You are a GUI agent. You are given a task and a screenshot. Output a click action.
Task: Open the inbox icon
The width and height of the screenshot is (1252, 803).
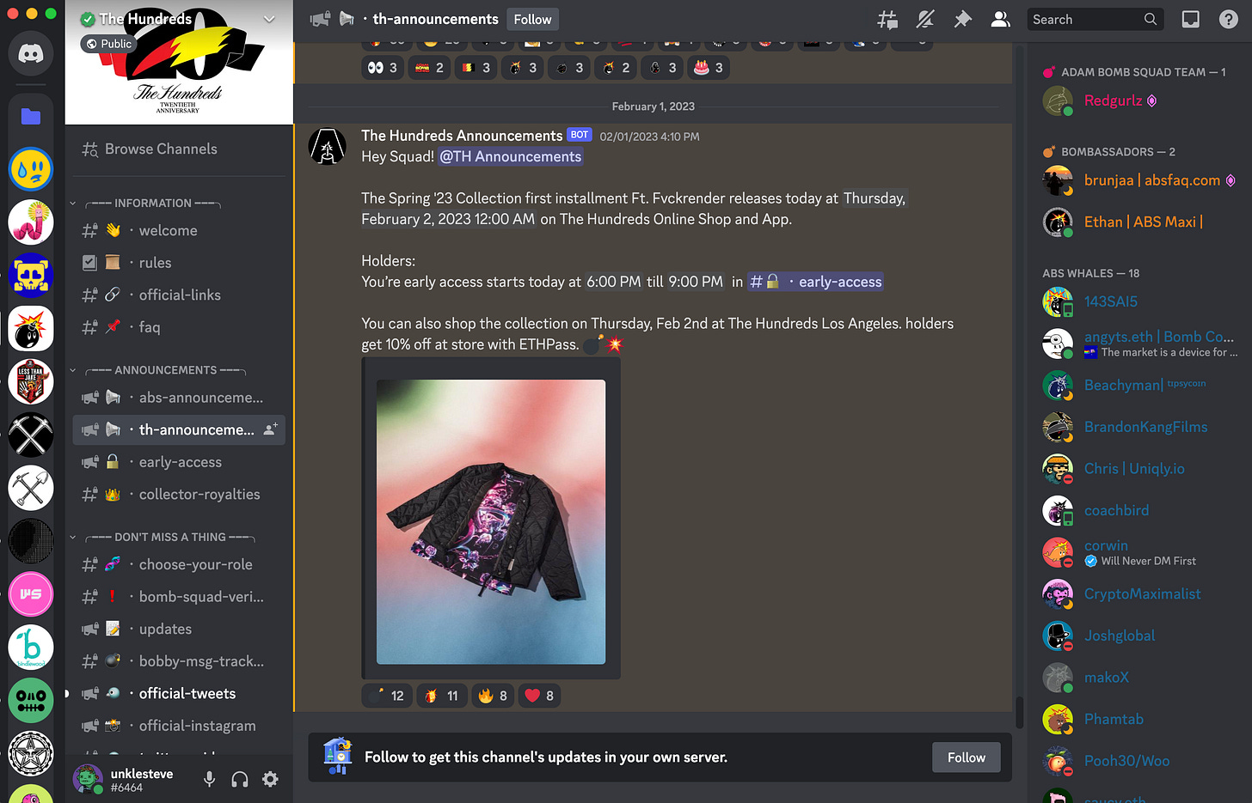(x=1191, y=19)
